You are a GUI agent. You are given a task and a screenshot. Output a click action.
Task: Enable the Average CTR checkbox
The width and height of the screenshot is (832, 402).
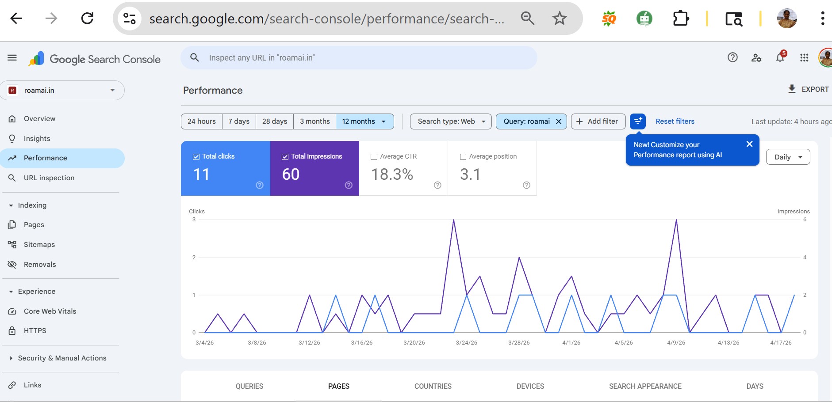pyautogui.click(x=374, y=157)
